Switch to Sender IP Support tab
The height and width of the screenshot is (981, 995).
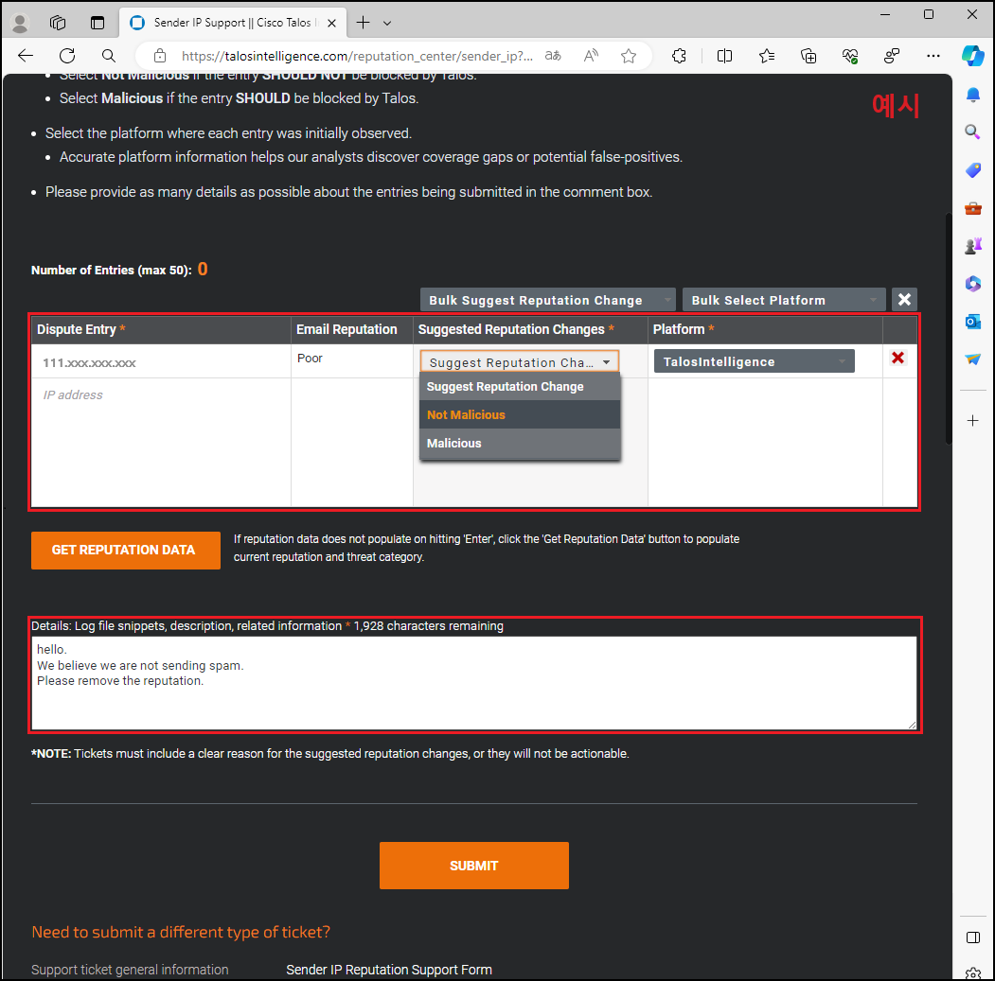pyautogui.click(x=232, y=23)
